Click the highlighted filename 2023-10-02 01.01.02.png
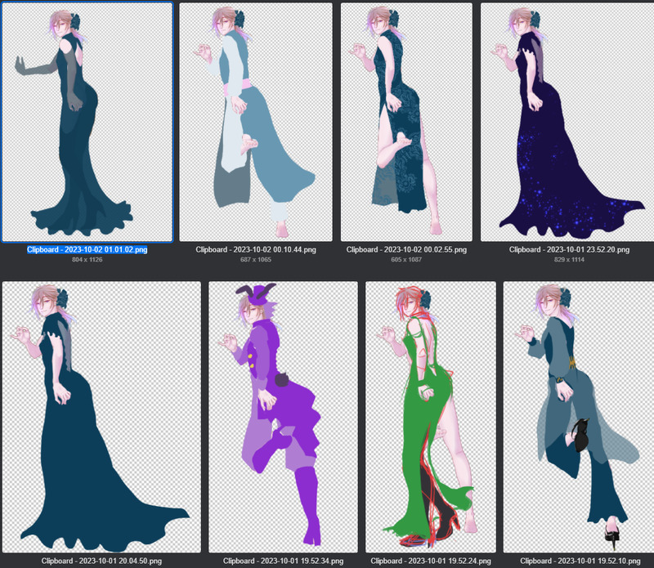The image size is (654, 568). 87,249
